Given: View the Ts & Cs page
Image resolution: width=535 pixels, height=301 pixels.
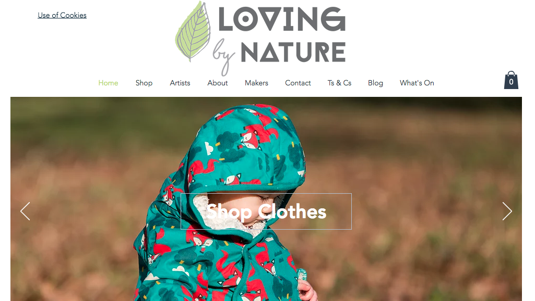Looking at the screenshot, I should coord(339,83).
